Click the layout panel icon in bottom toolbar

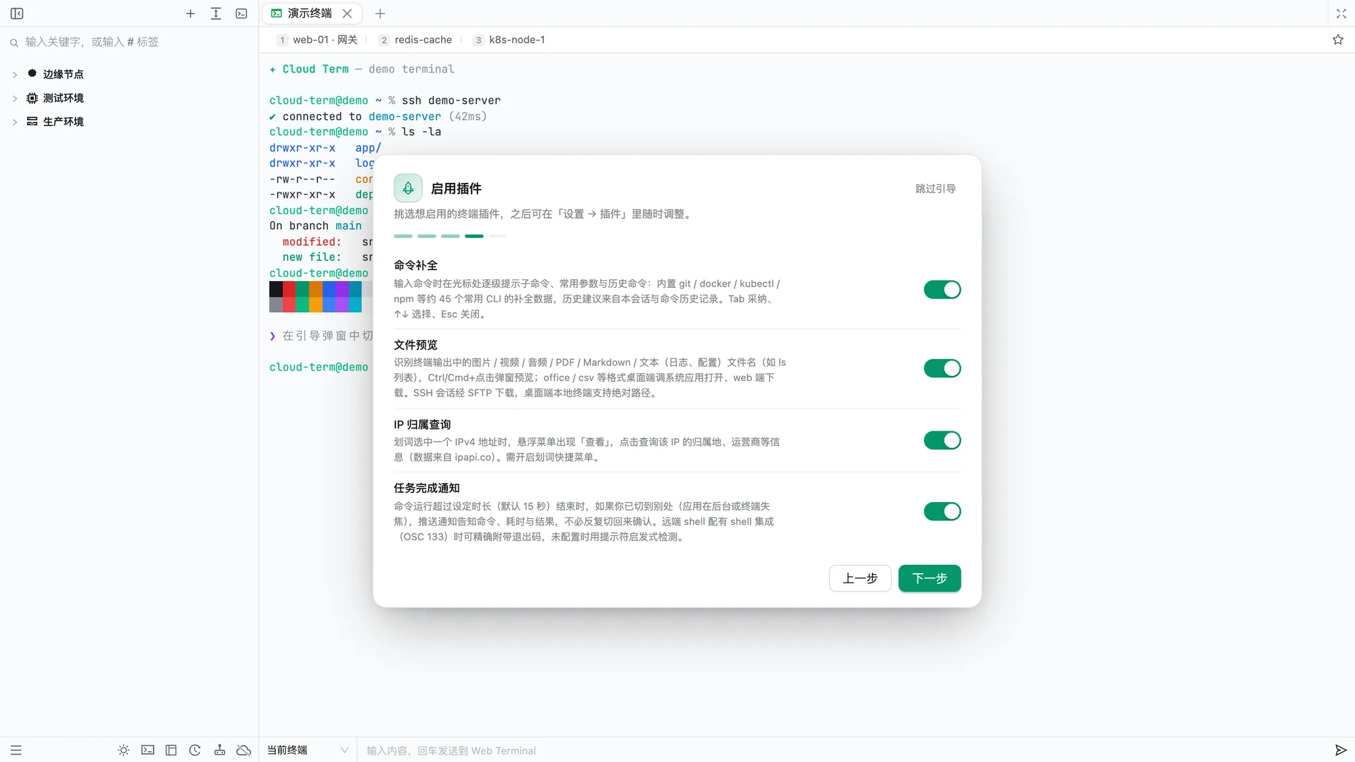[x=171, y=750]
